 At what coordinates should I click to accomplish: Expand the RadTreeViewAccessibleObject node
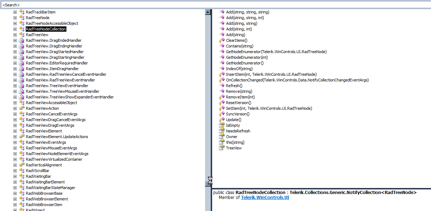coord(15,103)
